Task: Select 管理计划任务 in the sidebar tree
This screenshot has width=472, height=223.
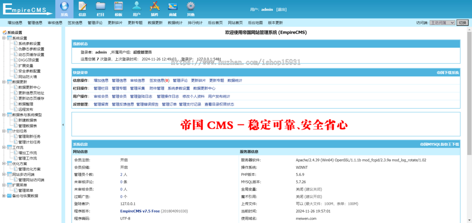Action: coord(29,142)
